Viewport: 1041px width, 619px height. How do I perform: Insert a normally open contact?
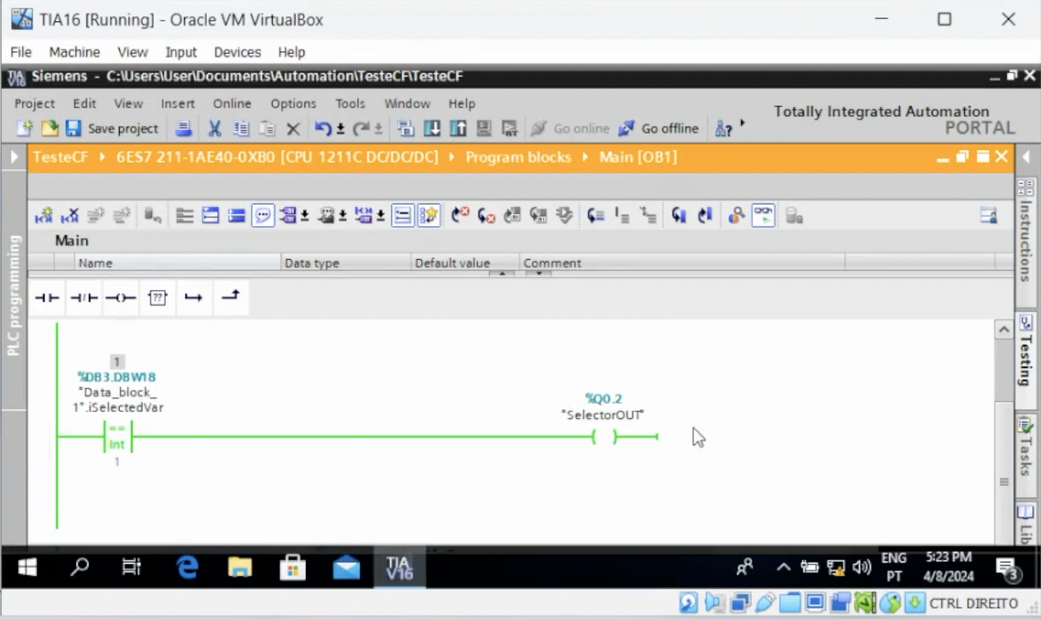pos(47,298)
